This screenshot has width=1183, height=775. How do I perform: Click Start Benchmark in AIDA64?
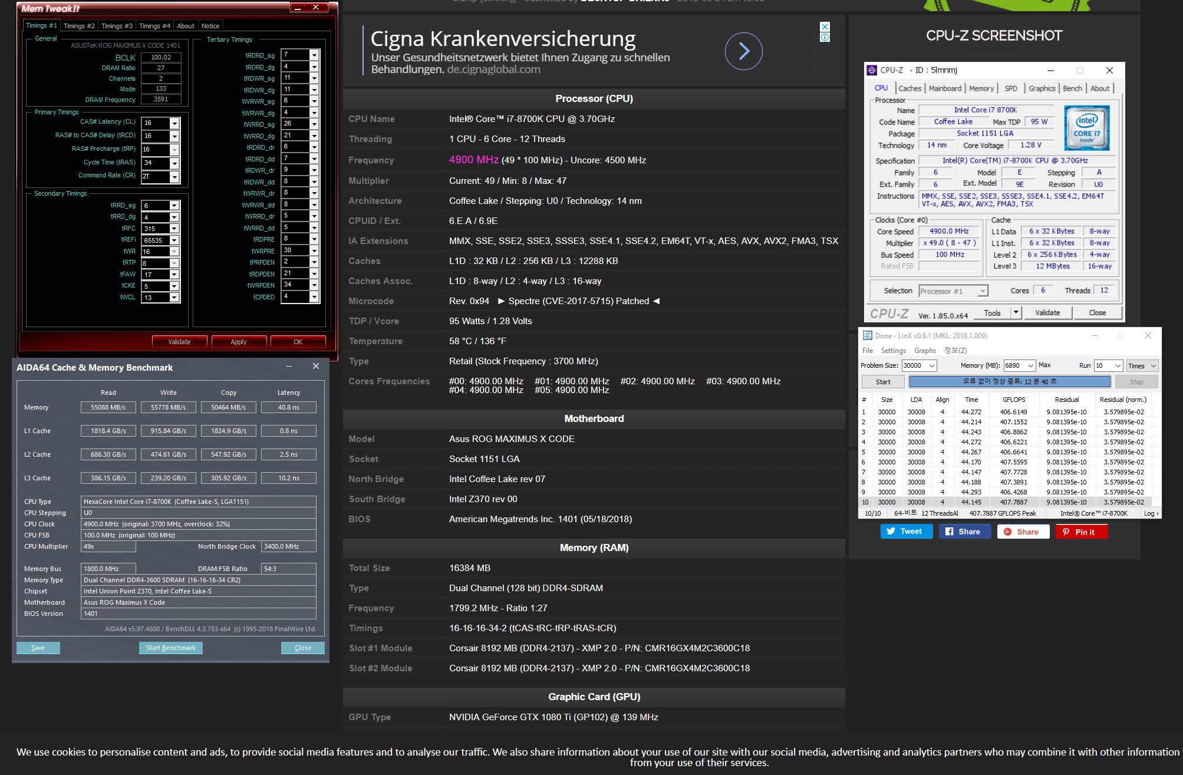(171, 648)
